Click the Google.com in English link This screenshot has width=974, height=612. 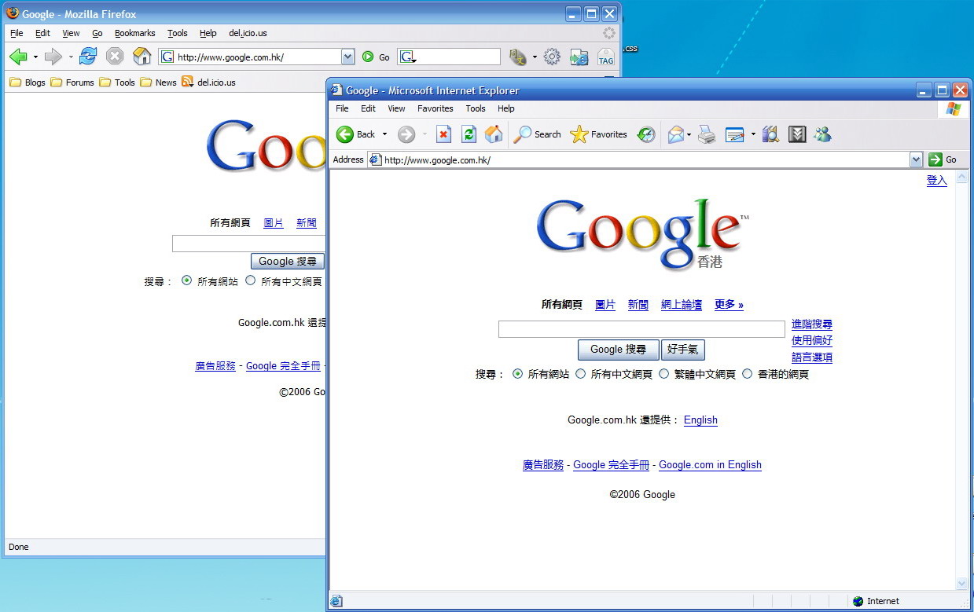pos(710,465)
